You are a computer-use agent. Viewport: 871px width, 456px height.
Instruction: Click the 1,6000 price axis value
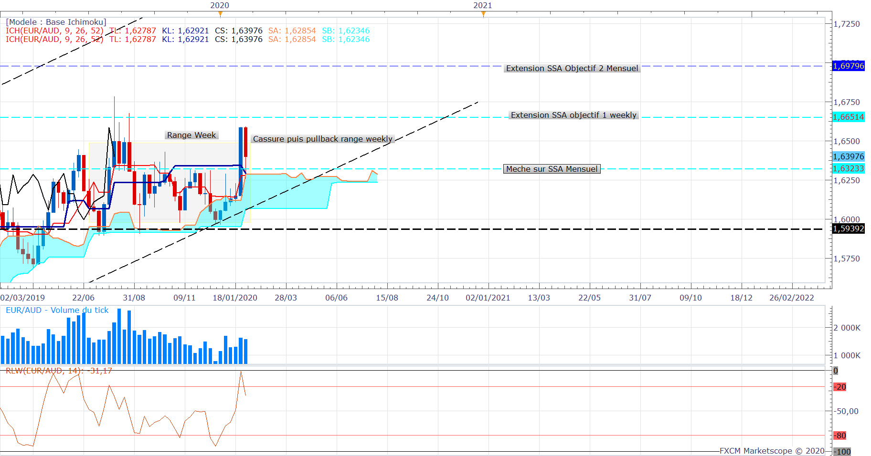847,219
